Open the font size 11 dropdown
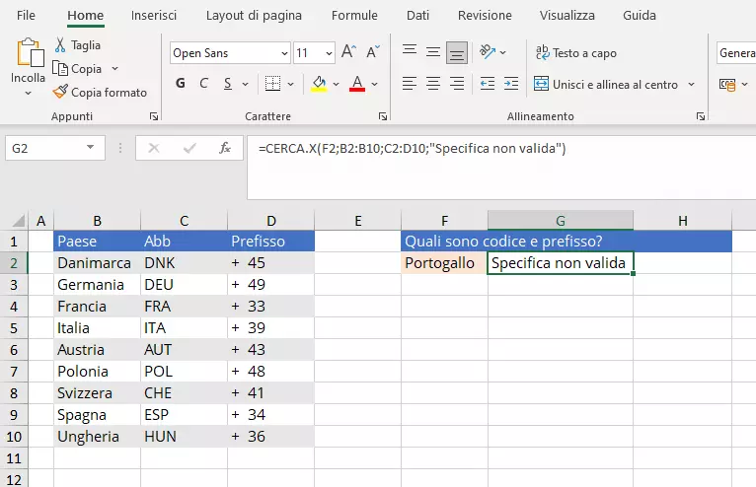 [329, 53]
